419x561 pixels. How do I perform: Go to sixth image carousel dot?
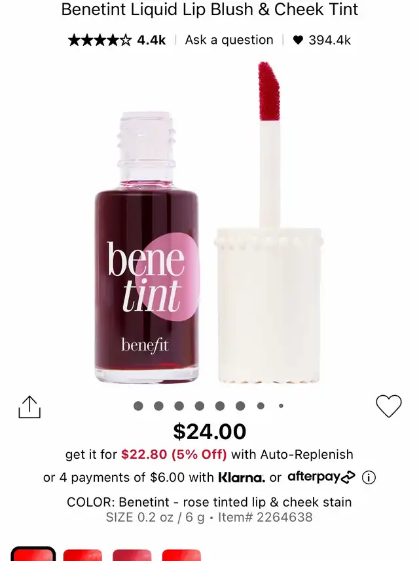pos(240,406)
